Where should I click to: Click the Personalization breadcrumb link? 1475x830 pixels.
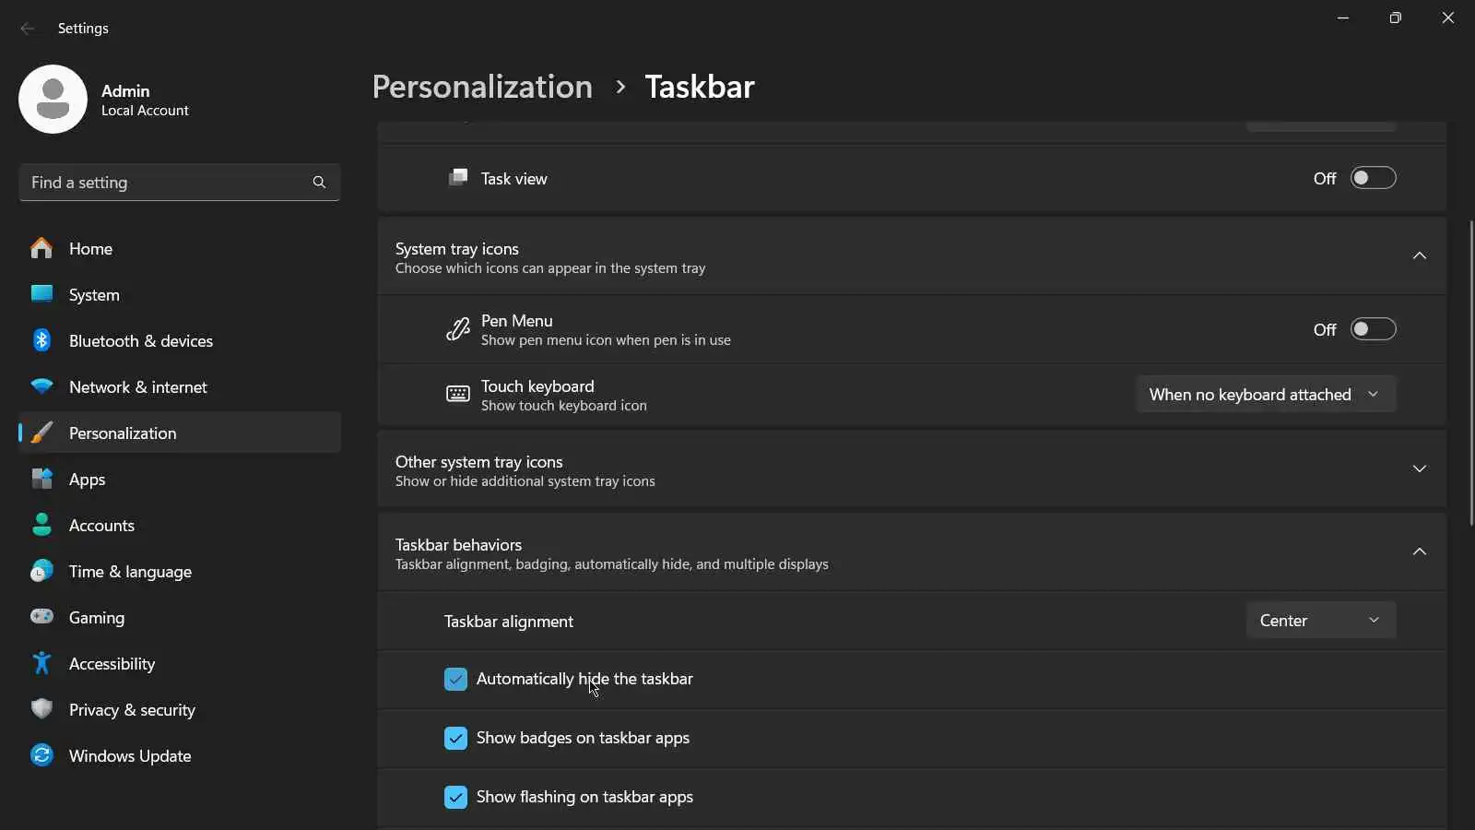pyautogui.click(x=482, y=87)
